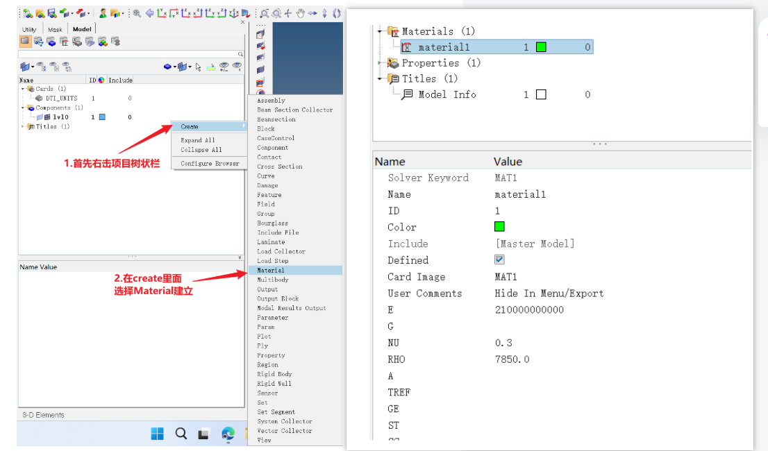The height and width of the screenshot is (451, 768).
Task: Choose Expand All from context menu
Action: 198,140
